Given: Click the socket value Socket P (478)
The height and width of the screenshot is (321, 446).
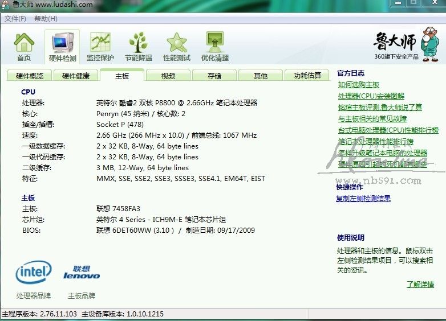Looking at the screenshot, I should [120, 125].
